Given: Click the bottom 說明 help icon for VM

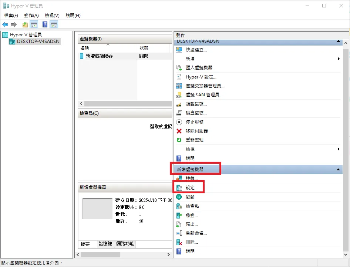Looking at the screenshot, I should 179,251.
